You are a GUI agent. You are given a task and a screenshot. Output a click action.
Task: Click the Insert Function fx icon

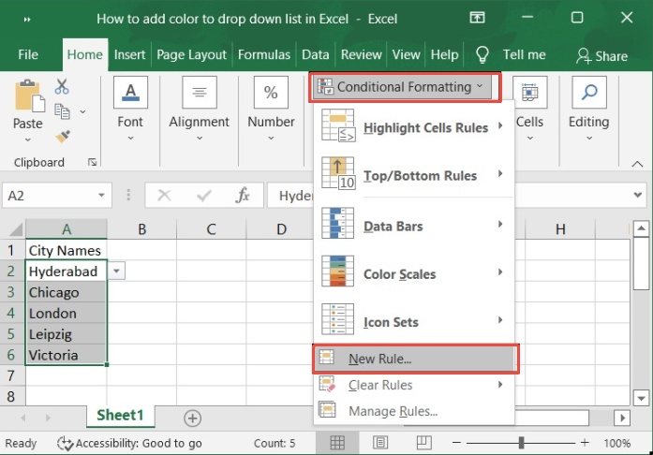243,195
